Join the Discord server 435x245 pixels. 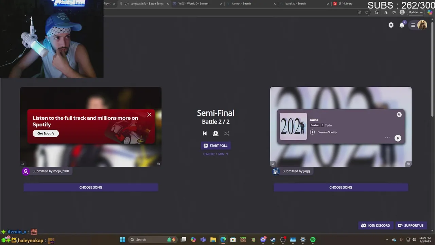376,225
